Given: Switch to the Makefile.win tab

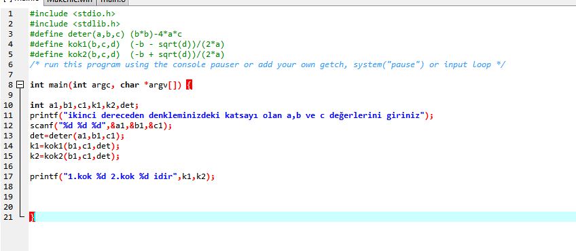Looking at the screenshot, I should 71,2.
